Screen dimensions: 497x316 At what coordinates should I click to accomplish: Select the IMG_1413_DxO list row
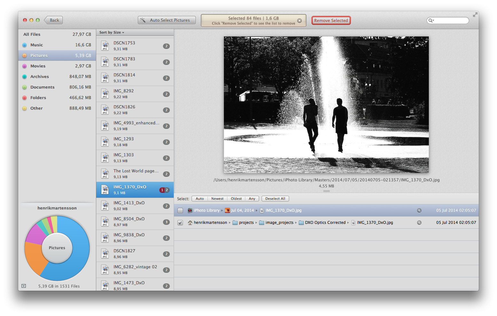135,206
